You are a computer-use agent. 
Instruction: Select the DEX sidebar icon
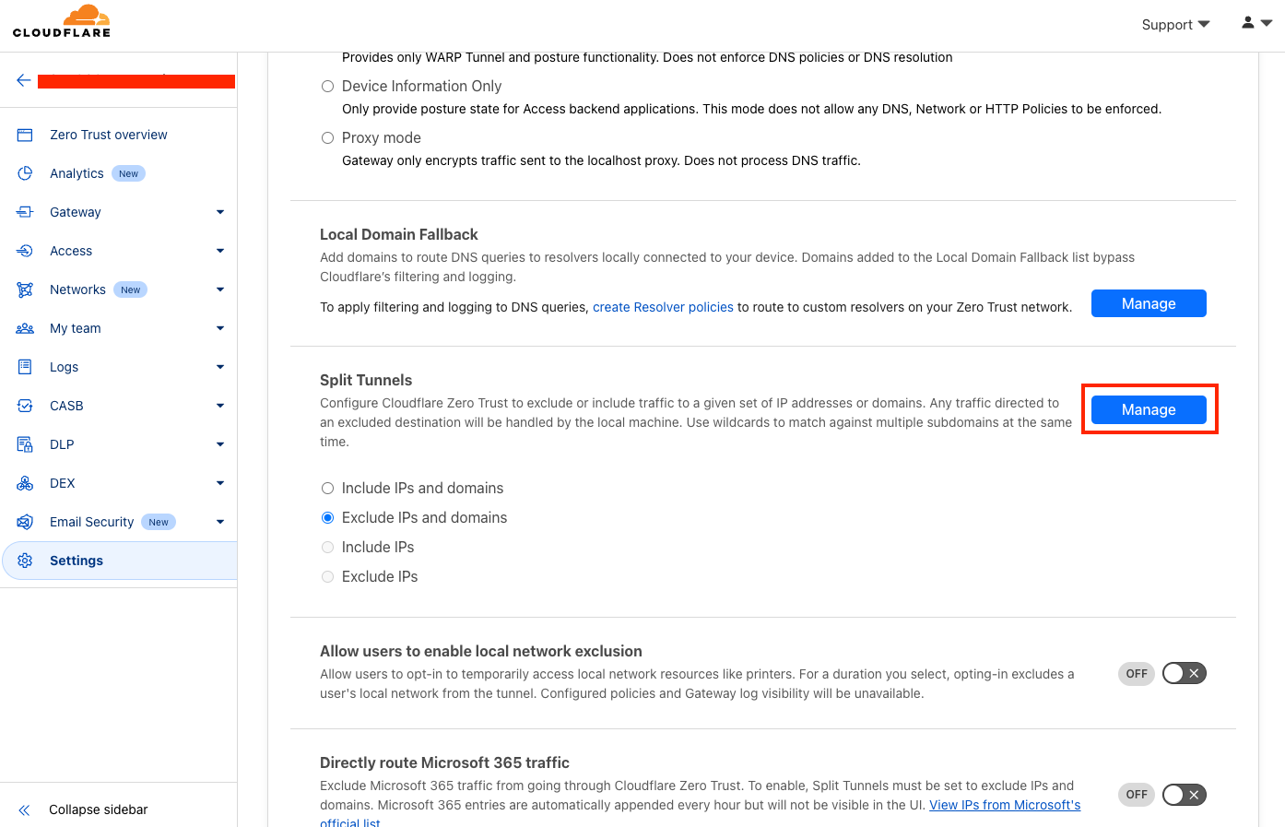point(25,483)
